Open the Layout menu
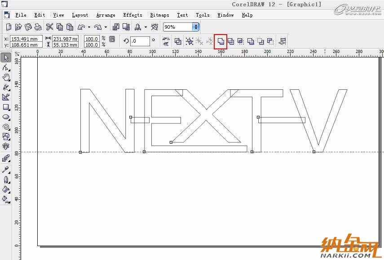This screenshot has width=384, height=260. coord(80,15)
